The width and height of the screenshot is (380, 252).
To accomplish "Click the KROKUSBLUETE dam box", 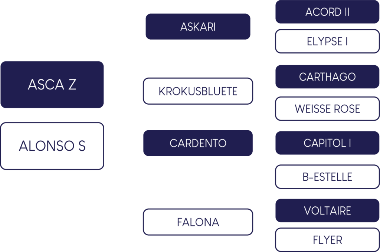I will tap(198, 91).
